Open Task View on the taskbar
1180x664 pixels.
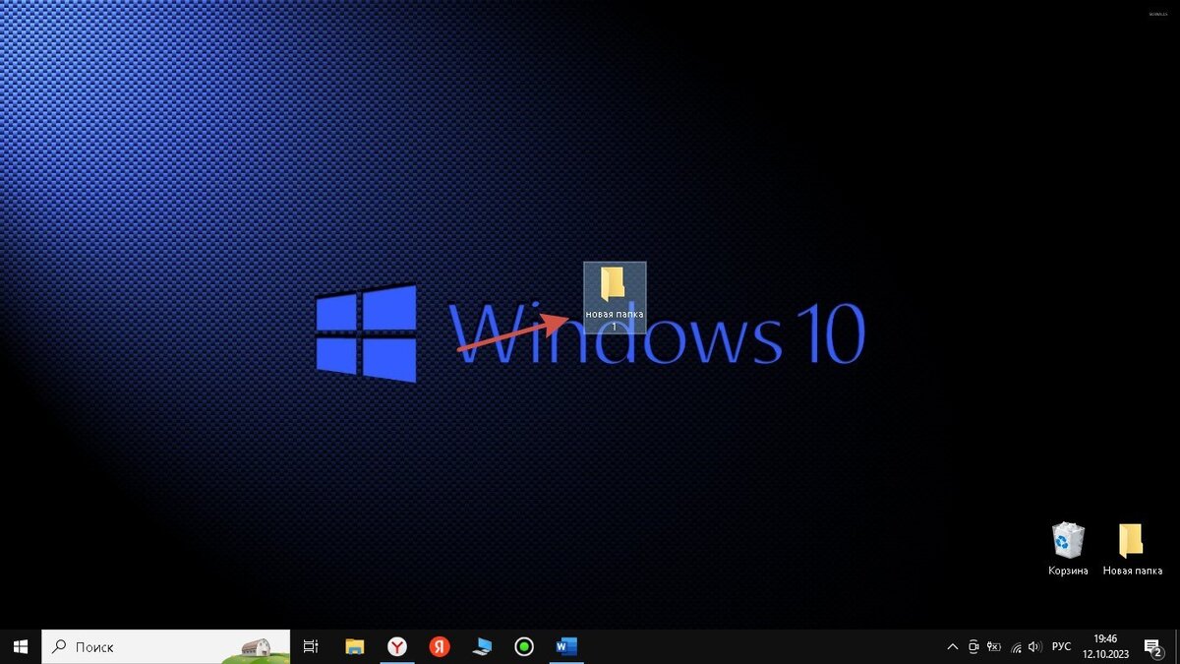click(311, 646)
